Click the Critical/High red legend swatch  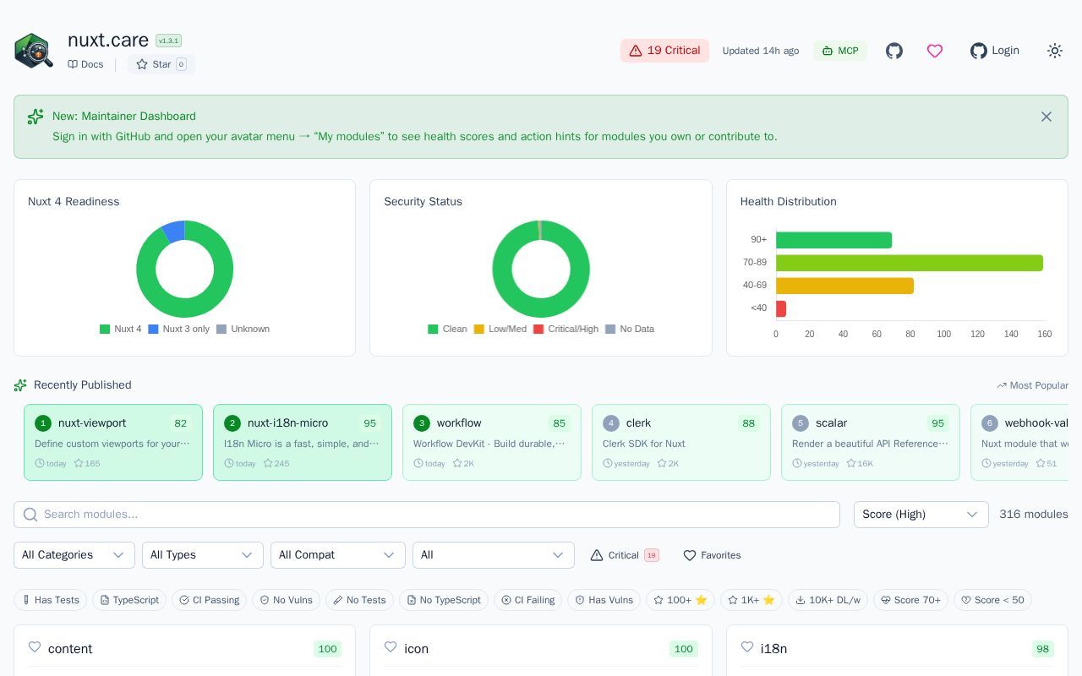tap(538, 330)
